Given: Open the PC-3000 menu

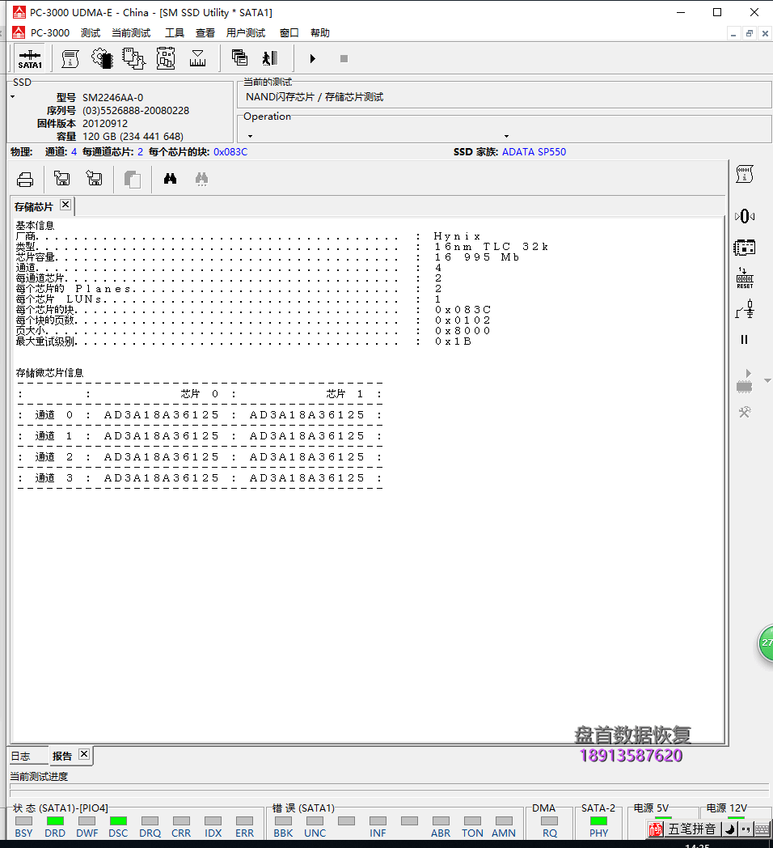Looking at the screenshot, I should pos(50,33).
